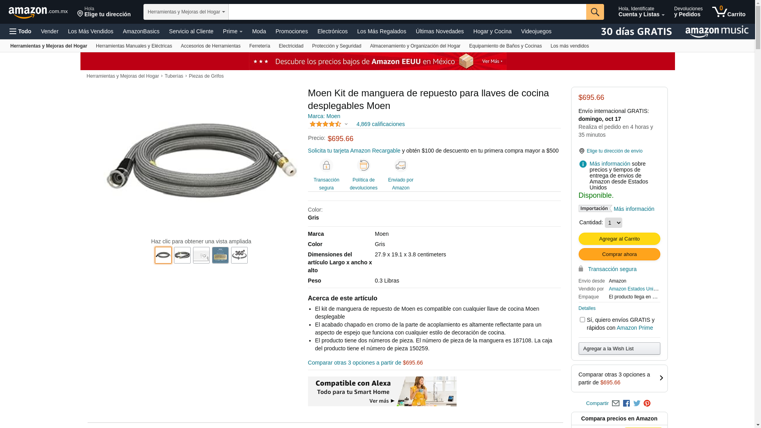This screenshot has width=761, height=428.
Task: Share product via email envelope icon
Action: [616, 403]
